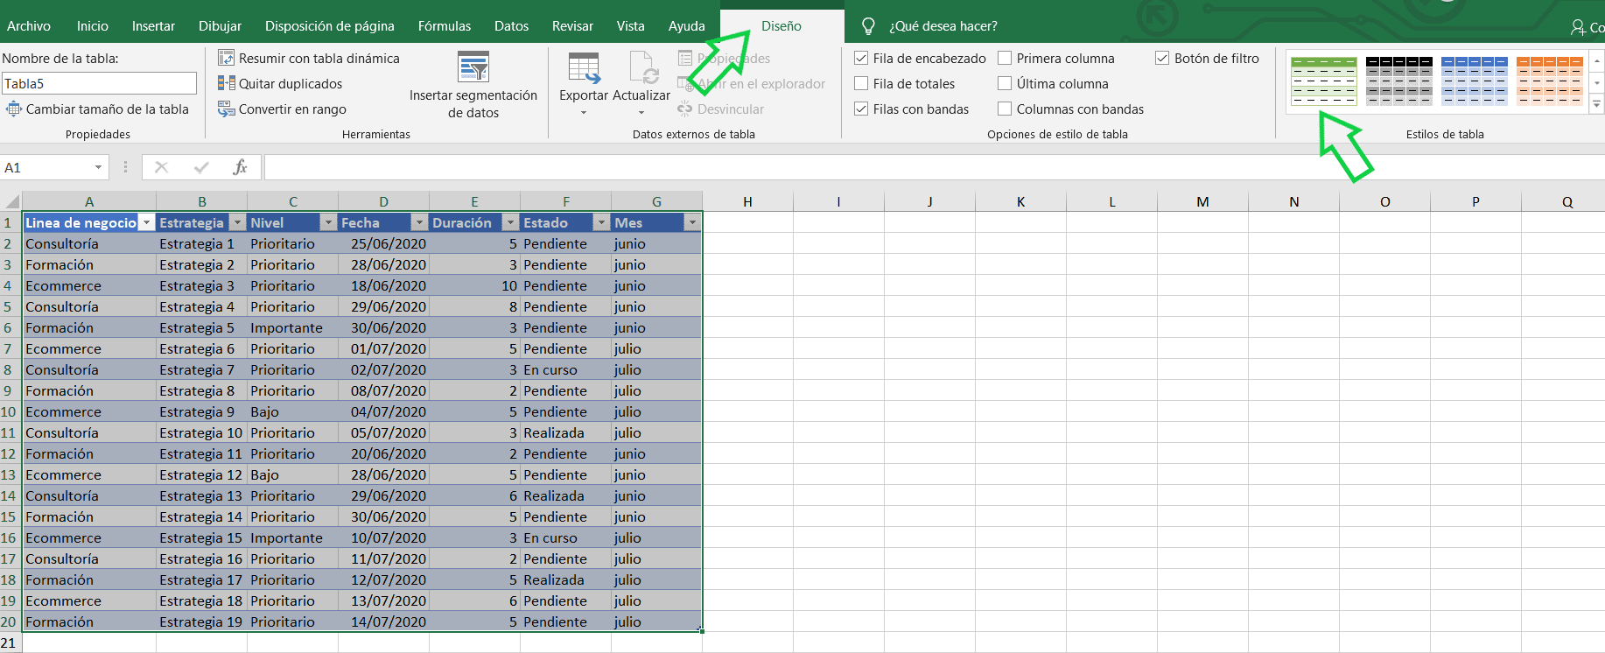Expand the table styles gallery More arrow

pyautogui.click(x=1597, y=104)
